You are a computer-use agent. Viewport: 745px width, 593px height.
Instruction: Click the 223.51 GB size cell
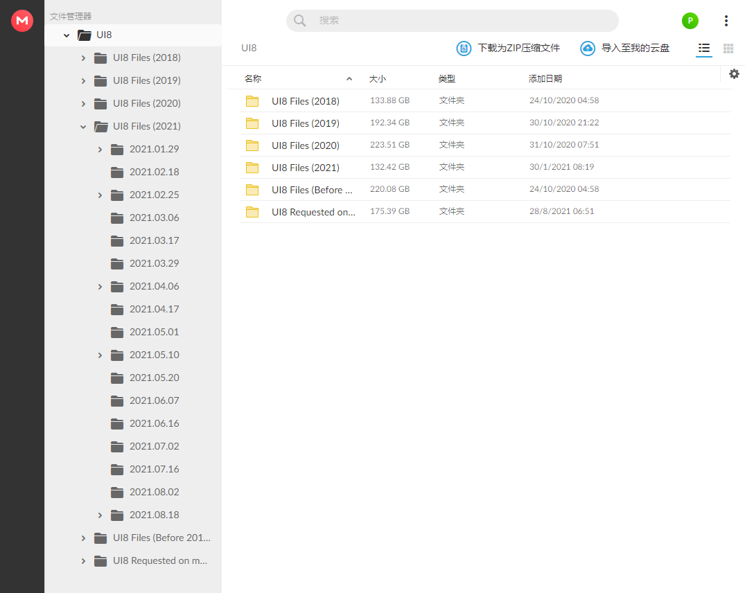point(389,145)
